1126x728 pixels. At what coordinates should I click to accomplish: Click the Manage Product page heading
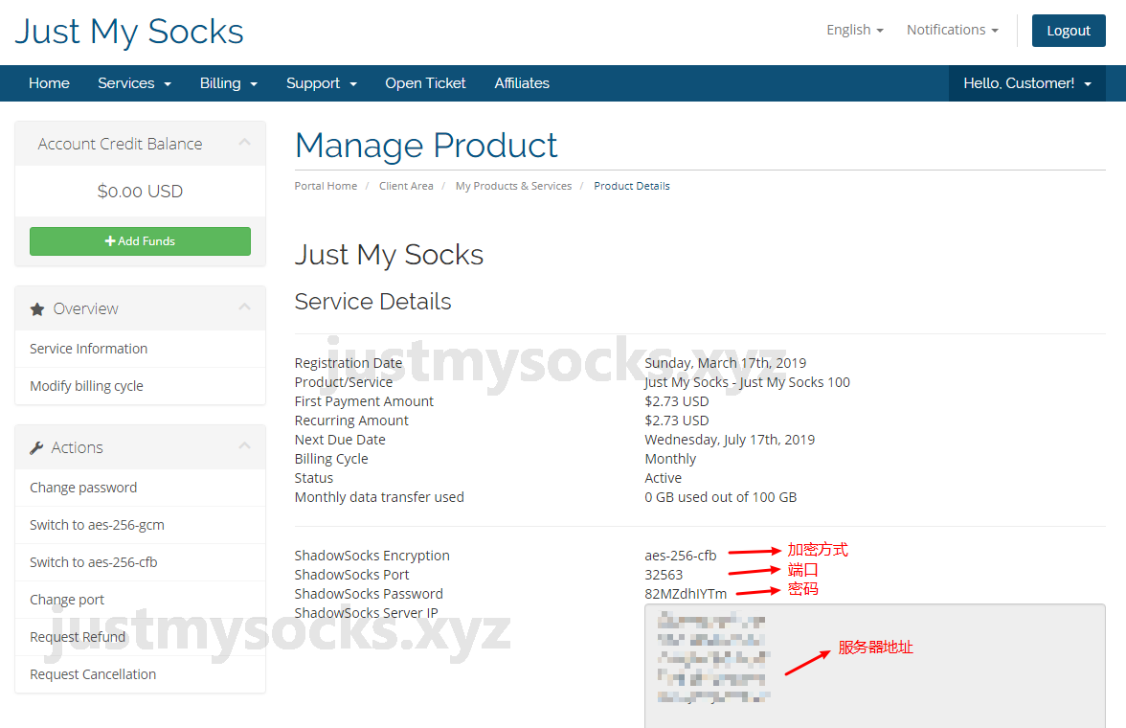(x=426, y=146)
